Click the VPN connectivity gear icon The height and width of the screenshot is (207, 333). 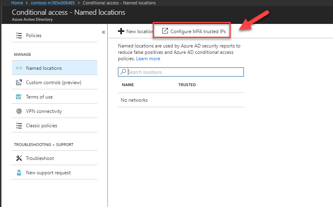(19, 111)
